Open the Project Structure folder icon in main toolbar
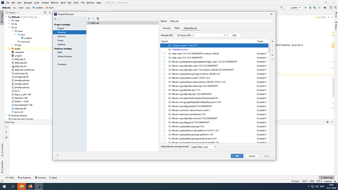 (325, 7)
